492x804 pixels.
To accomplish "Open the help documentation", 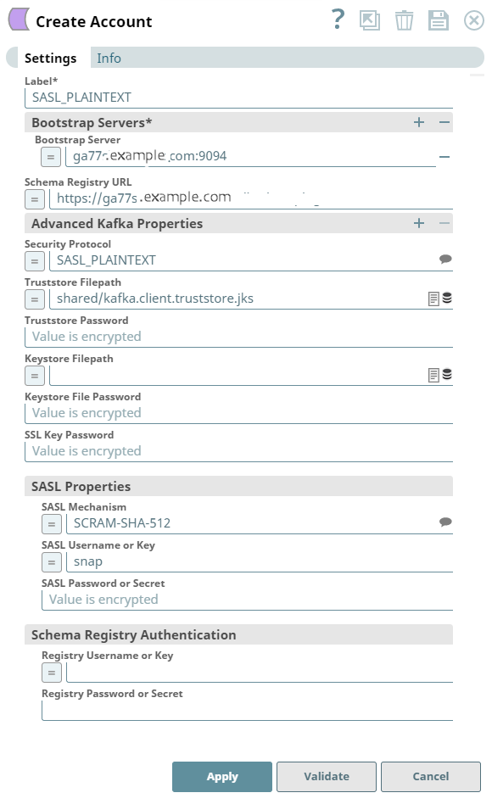I will pyautogui.click(x=337, y=20).
